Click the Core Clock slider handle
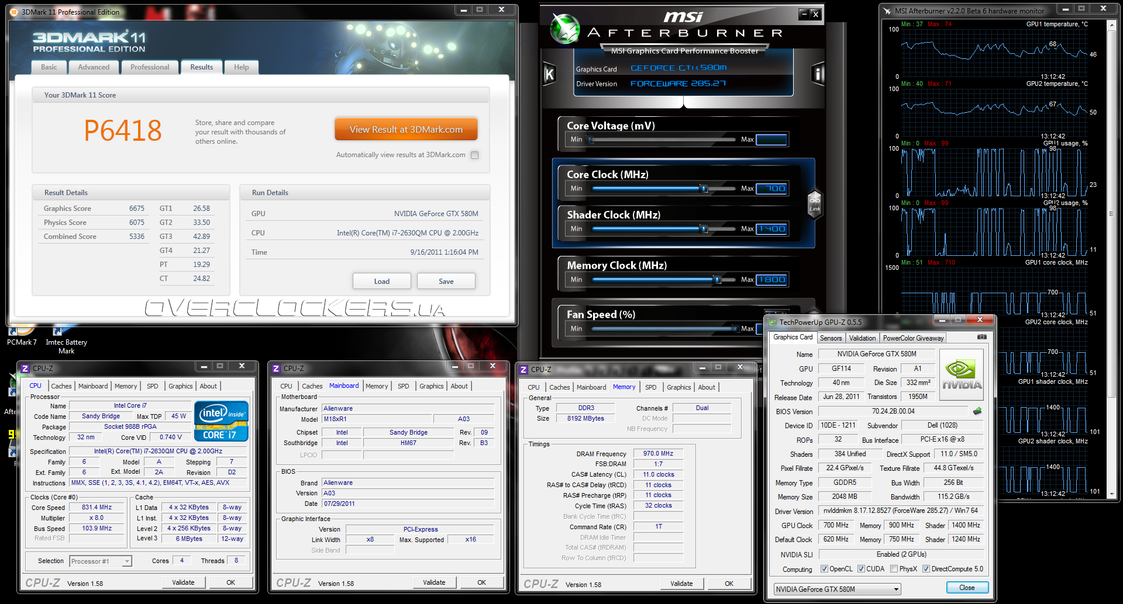The image size is (1123, 604). [x=704, y=189]
